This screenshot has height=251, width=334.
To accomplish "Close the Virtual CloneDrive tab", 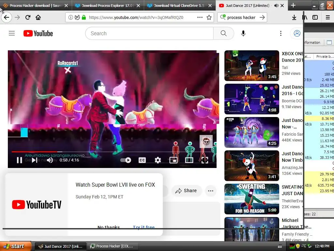I will [210, 6].
